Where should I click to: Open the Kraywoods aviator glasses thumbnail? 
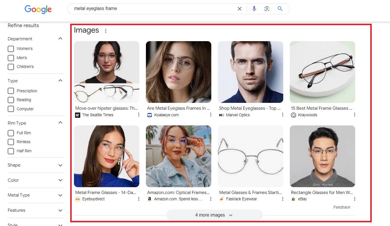(322, 72)
